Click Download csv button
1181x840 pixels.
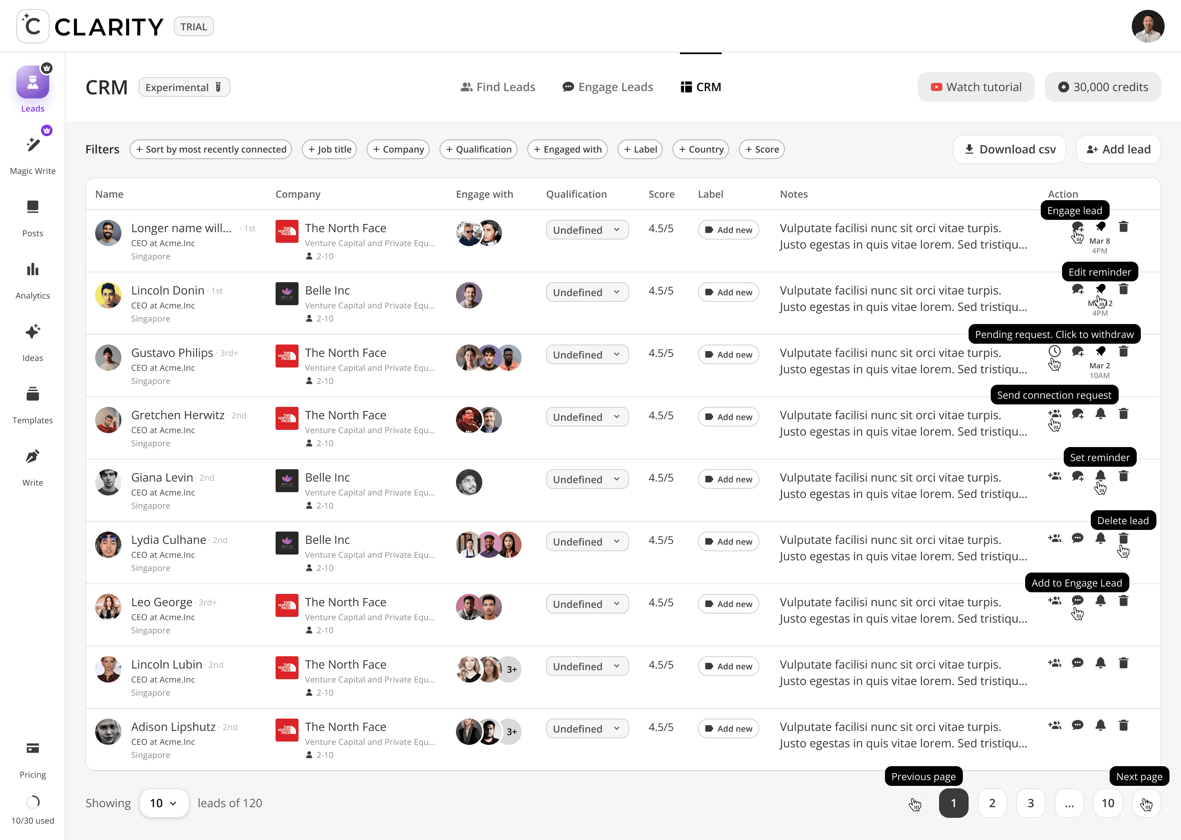pyautogui.click(x=1009, y=149)
